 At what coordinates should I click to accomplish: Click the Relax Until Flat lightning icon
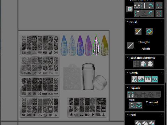(x=143, y=64)
